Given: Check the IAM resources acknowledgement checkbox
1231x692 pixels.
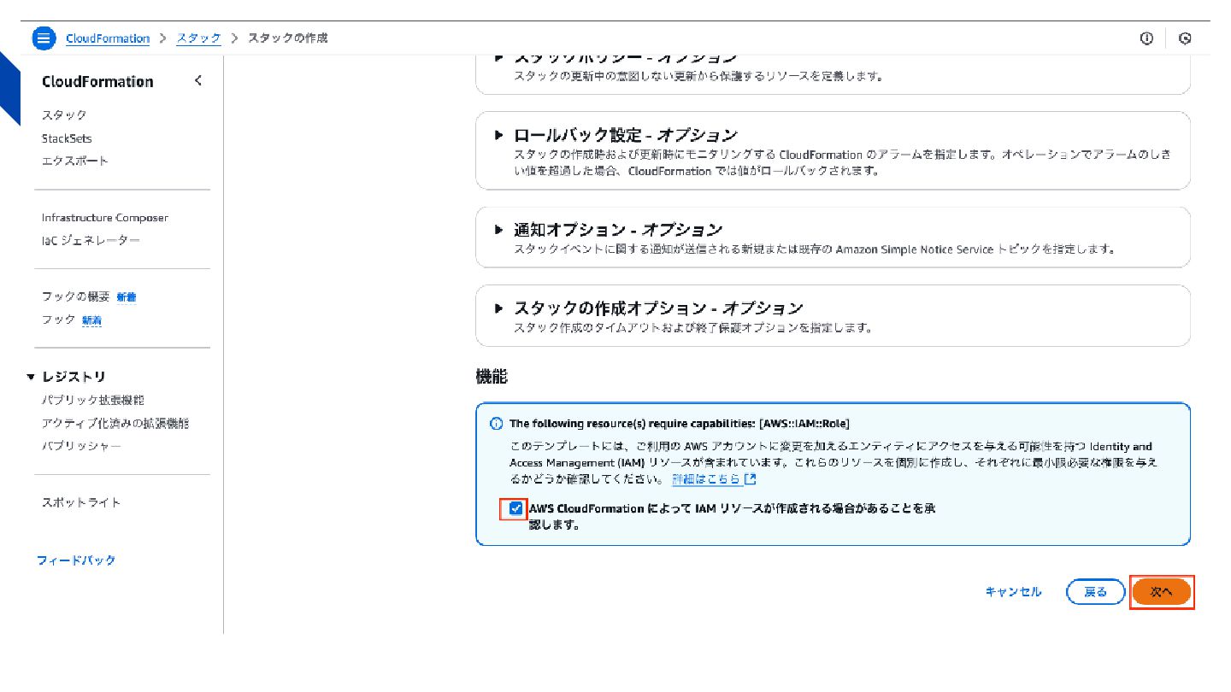Looking at the screenshot, I should tap(515, 509).
